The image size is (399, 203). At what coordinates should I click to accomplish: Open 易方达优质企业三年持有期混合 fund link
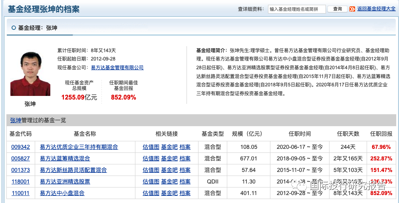click(x=79, y=147)
